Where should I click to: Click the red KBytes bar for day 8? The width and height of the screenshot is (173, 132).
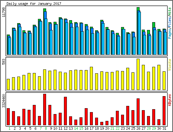44,110
